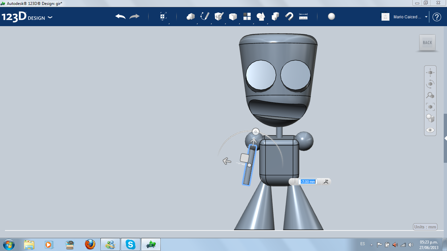The height and width of the screenshot is (251, 447).
Task: Open Windows Live Messenger taskbar button
Action: (x=110, y=244)
